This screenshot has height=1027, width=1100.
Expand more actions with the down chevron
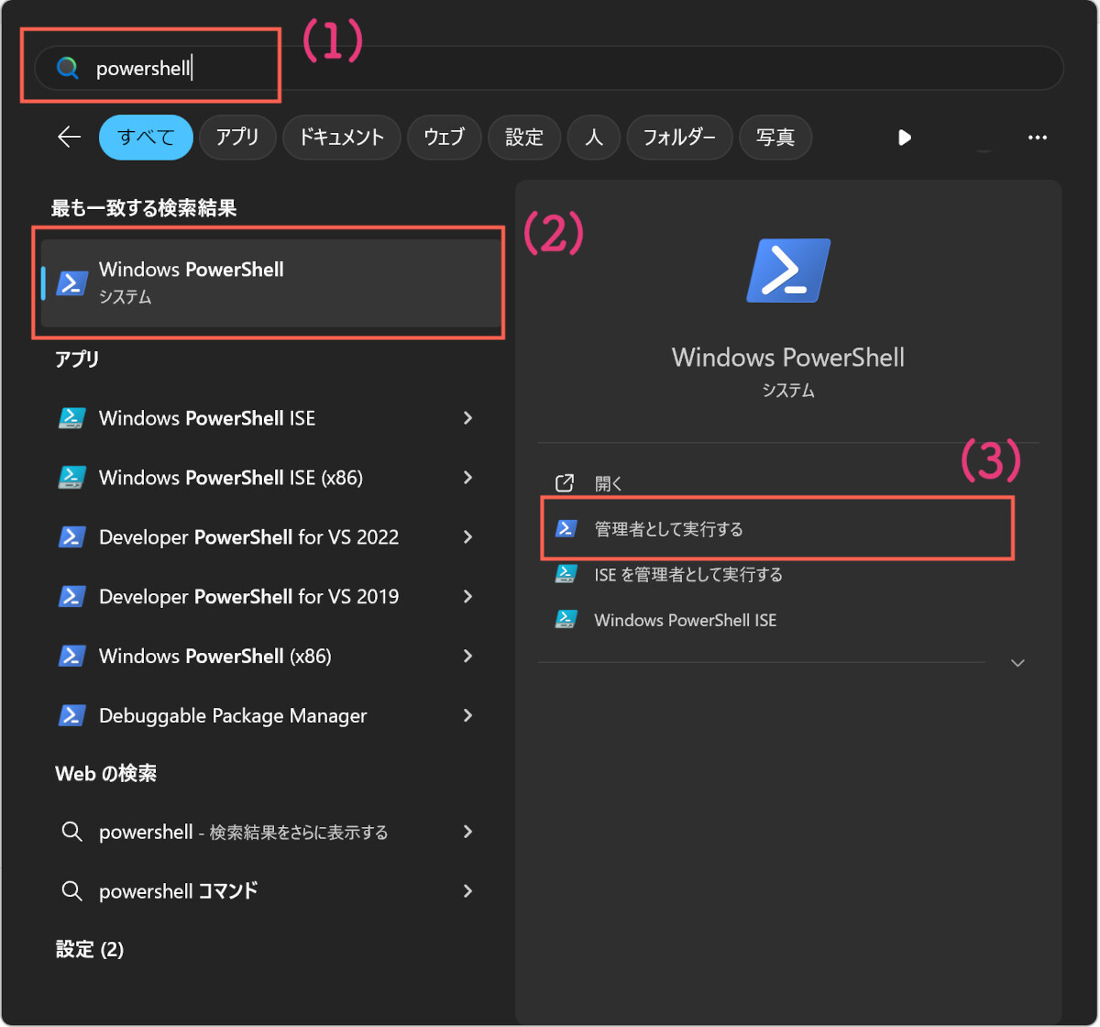[x=1017, y=663]
